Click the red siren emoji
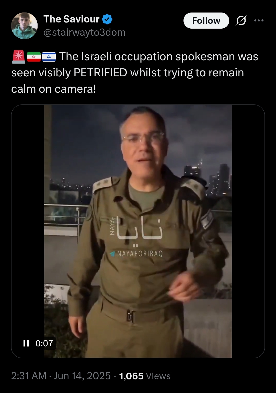Screen dimensions: 276x393 point(18,57)
